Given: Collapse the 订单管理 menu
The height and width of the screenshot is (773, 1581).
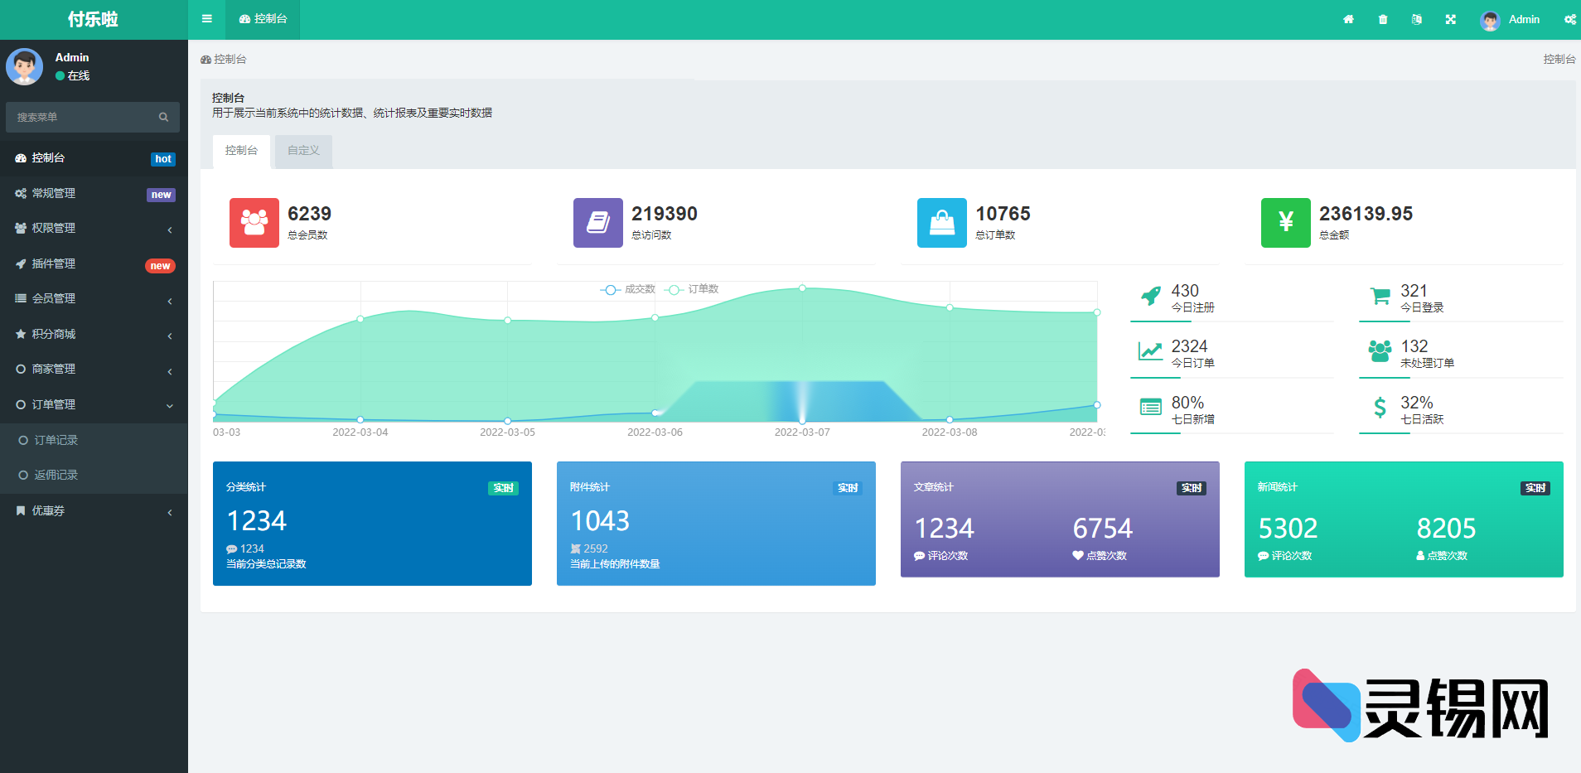Looking at the screenshot, I should pos(94,404).
